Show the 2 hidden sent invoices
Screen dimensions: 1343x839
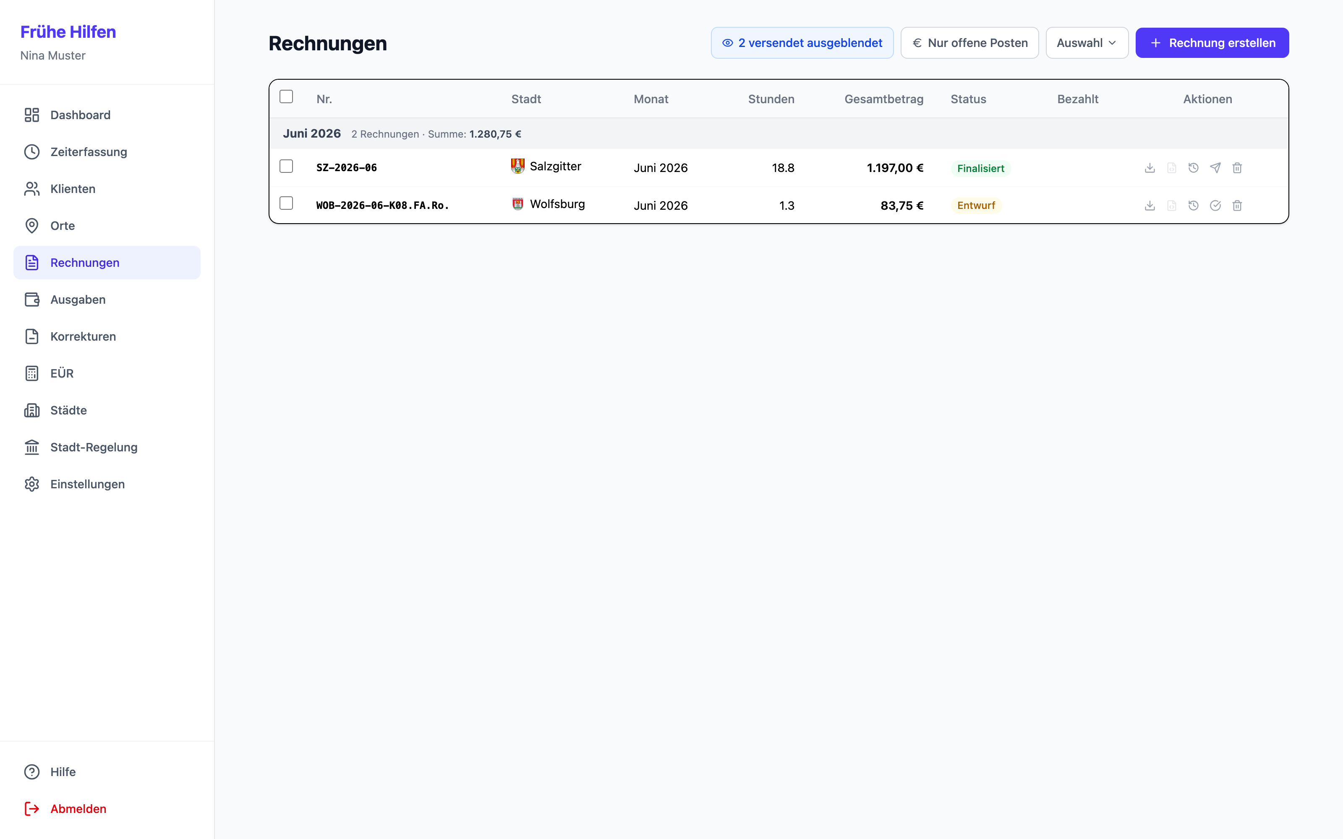coord(802,43)
